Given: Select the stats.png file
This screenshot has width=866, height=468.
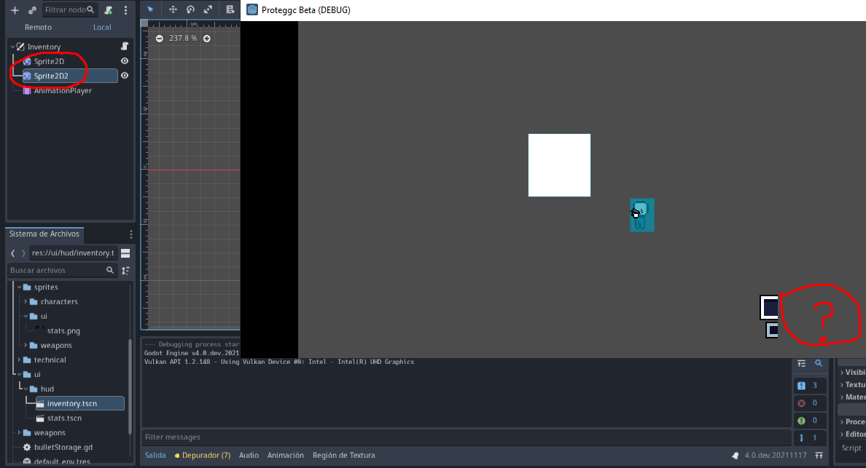Looking at the screenshot, I should tap(63, 330).
